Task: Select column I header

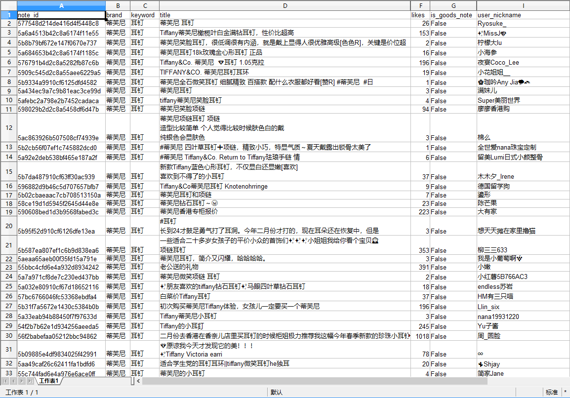Action: pos(523,5)
